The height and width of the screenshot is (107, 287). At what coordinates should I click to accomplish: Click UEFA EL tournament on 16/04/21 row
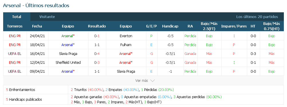pyautogui.click(x=15, y=54)
